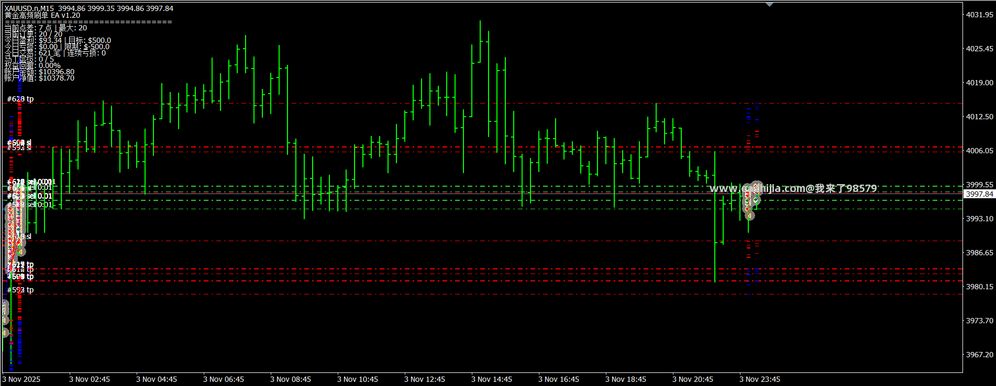Click the 3986.65 price scale label
This screenshot has width=996, height=386.
(x=979, y=253)
